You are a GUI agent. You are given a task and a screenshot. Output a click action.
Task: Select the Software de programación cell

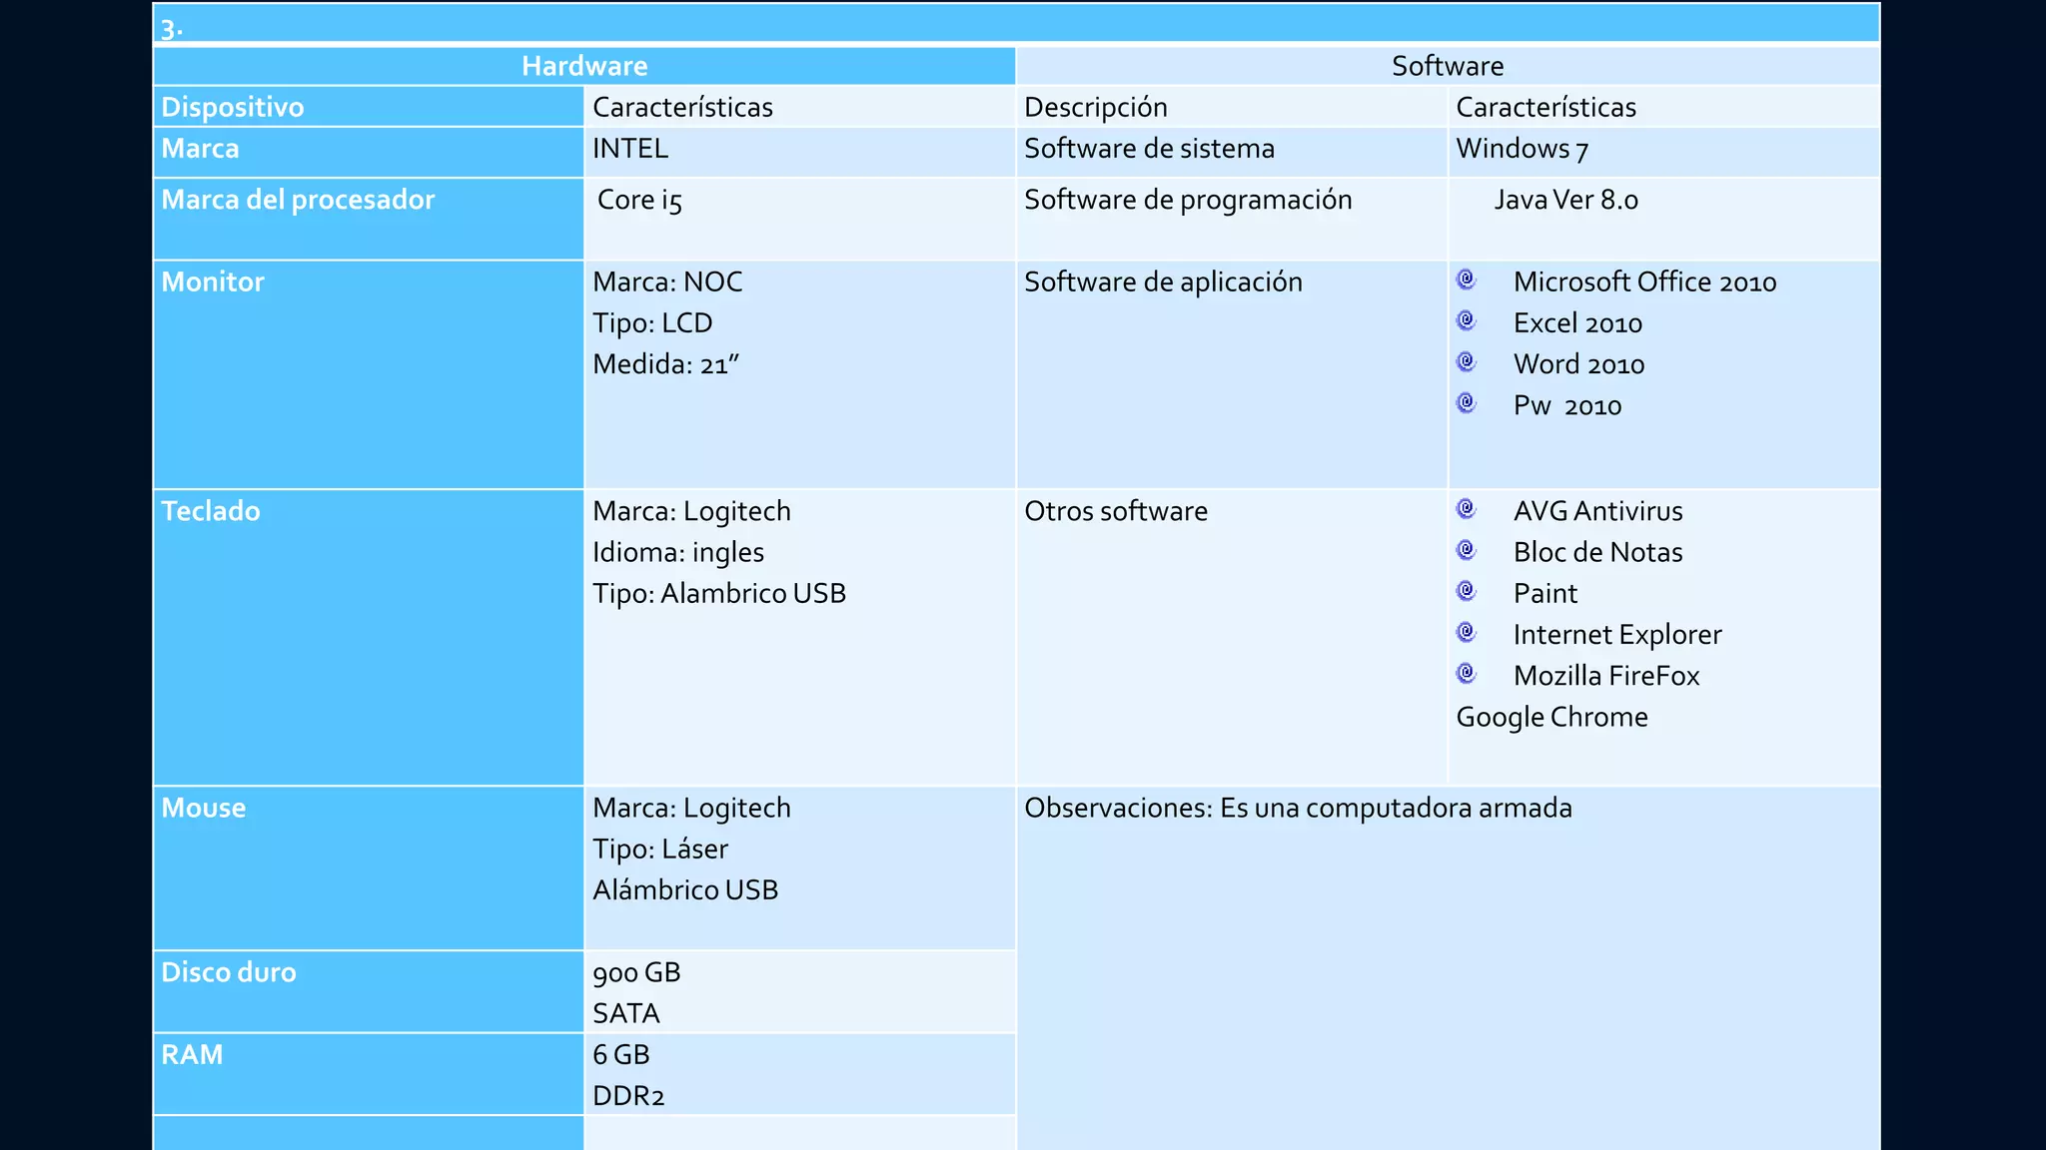[x=1232, y=219]
